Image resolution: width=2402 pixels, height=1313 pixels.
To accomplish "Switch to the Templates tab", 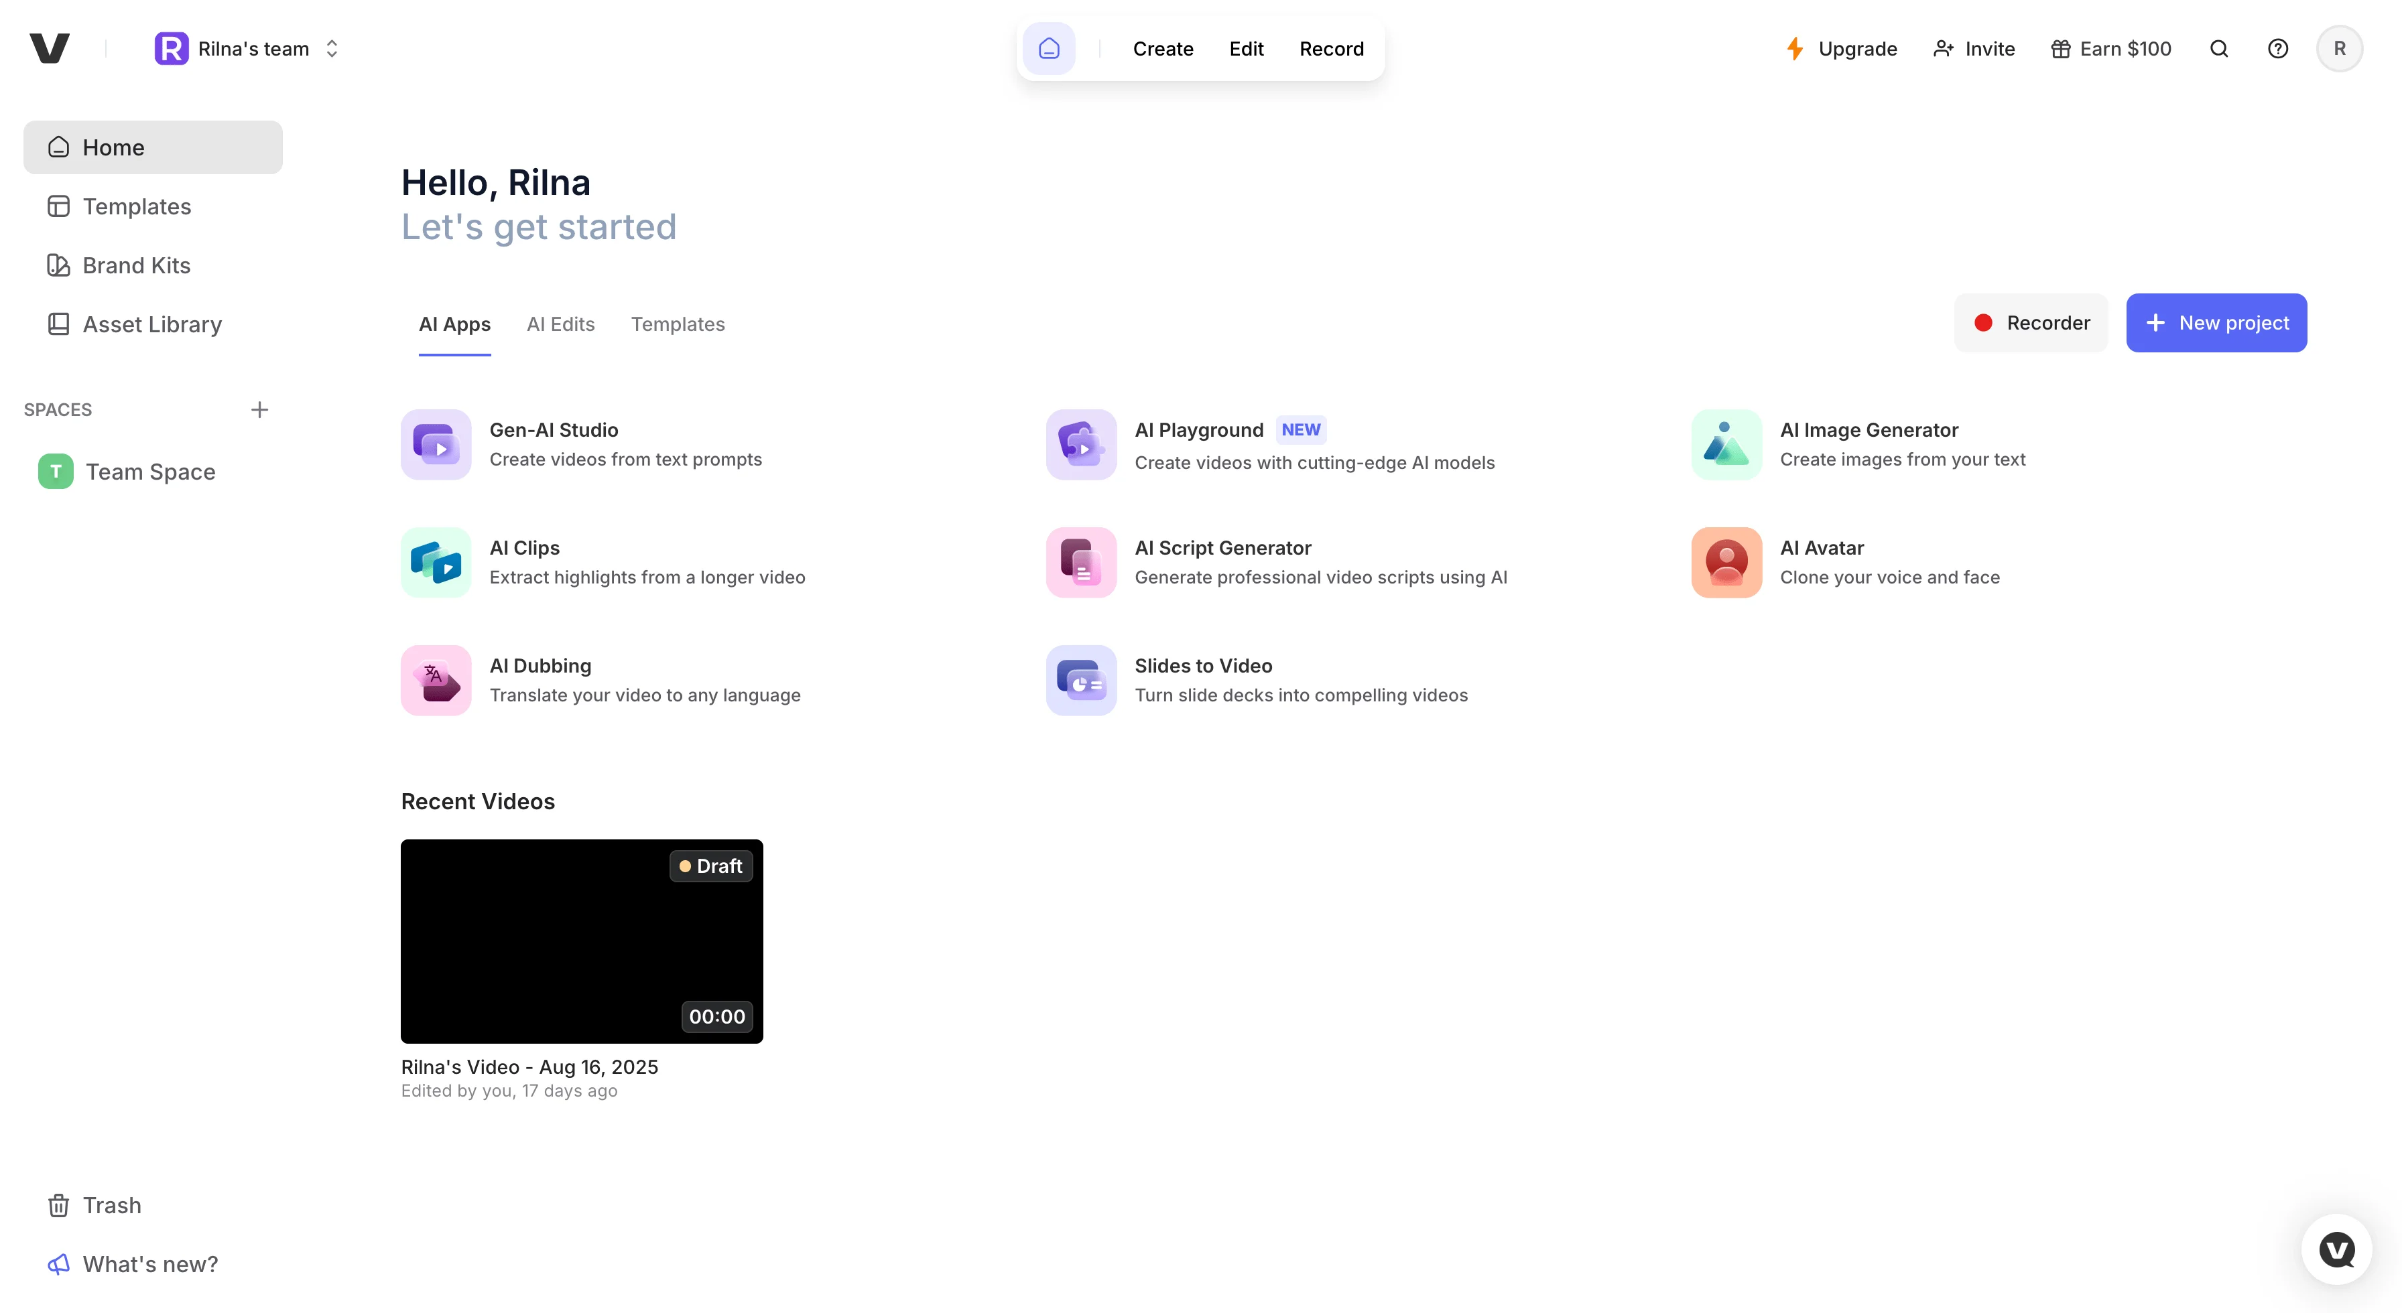I will point(678,324).
